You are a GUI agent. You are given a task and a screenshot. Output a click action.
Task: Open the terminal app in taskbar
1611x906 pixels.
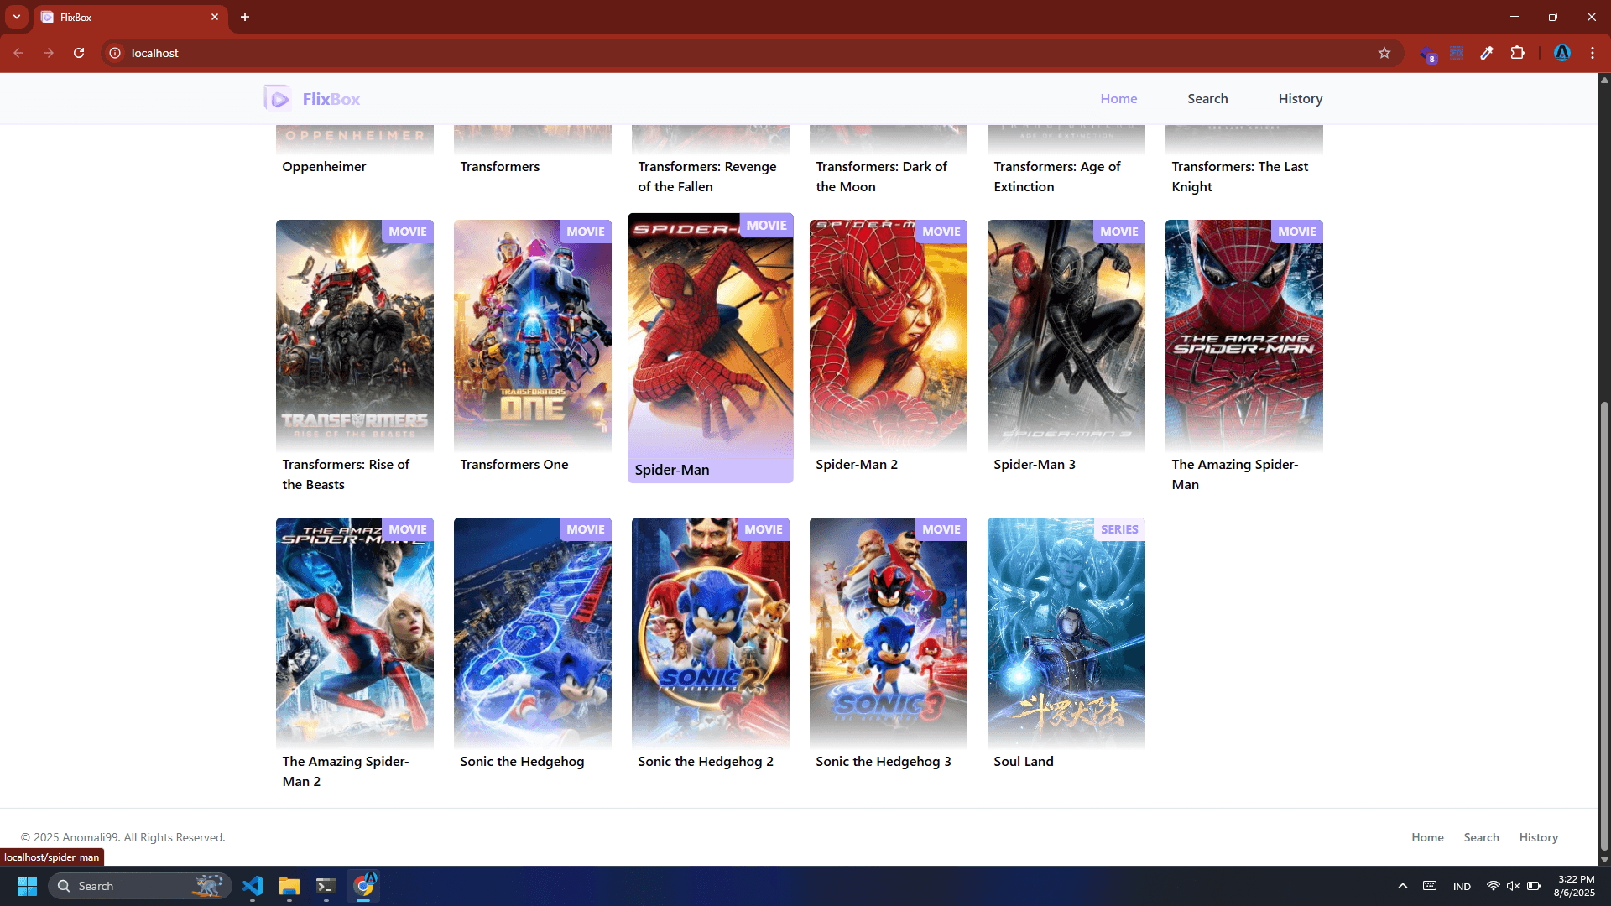(x=326, y=886)
